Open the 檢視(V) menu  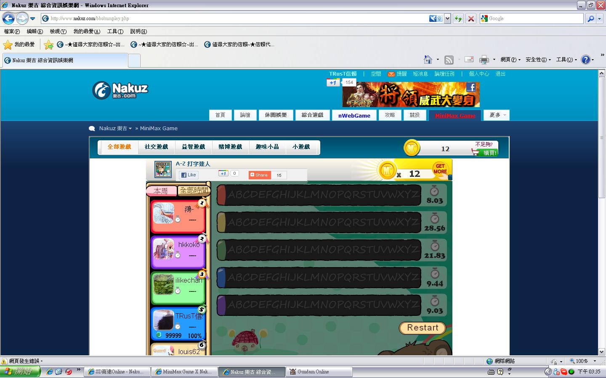coord(58,31)
